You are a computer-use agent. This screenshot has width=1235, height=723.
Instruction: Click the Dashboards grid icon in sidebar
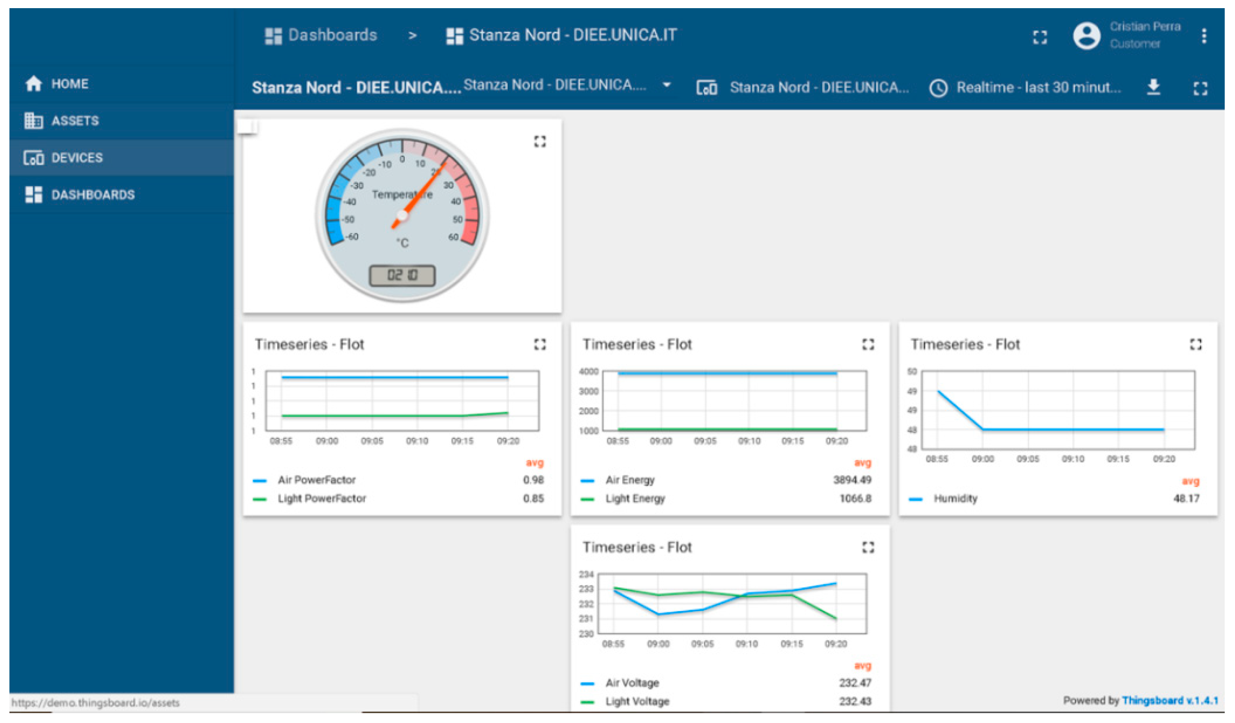[x=33, y=196]
